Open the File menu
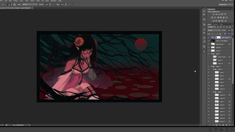 tap(6, 1)
